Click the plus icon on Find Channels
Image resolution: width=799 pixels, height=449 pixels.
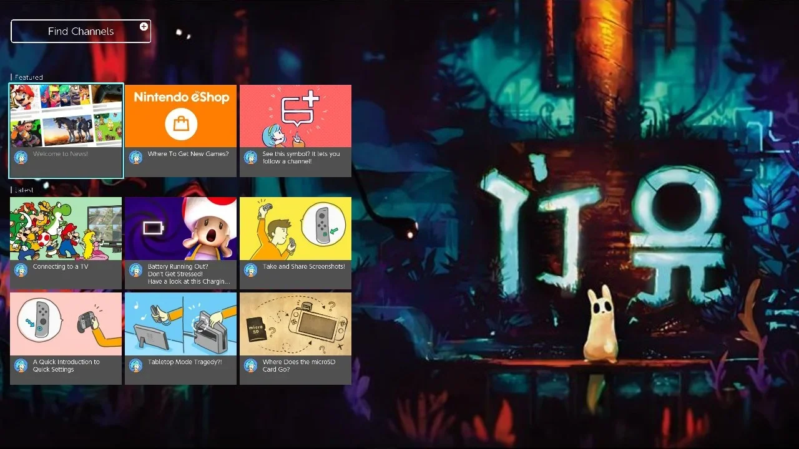[x=144, y=27]
